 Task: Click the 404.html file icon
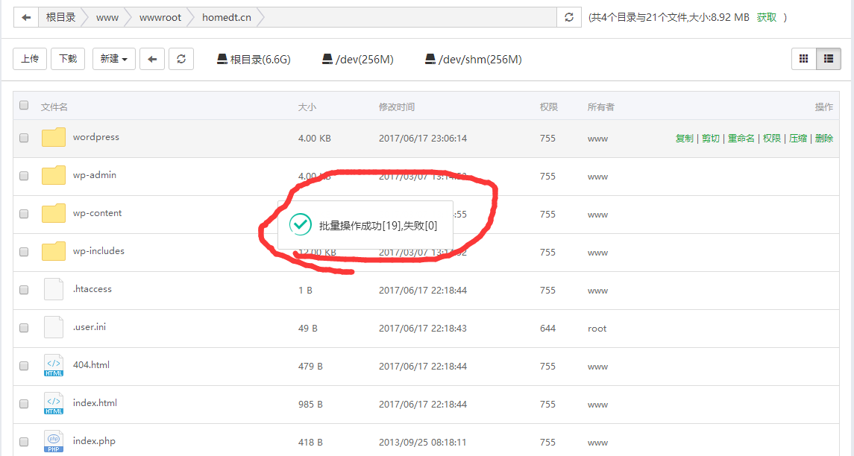pyautogui.click(x=54, y=365)
